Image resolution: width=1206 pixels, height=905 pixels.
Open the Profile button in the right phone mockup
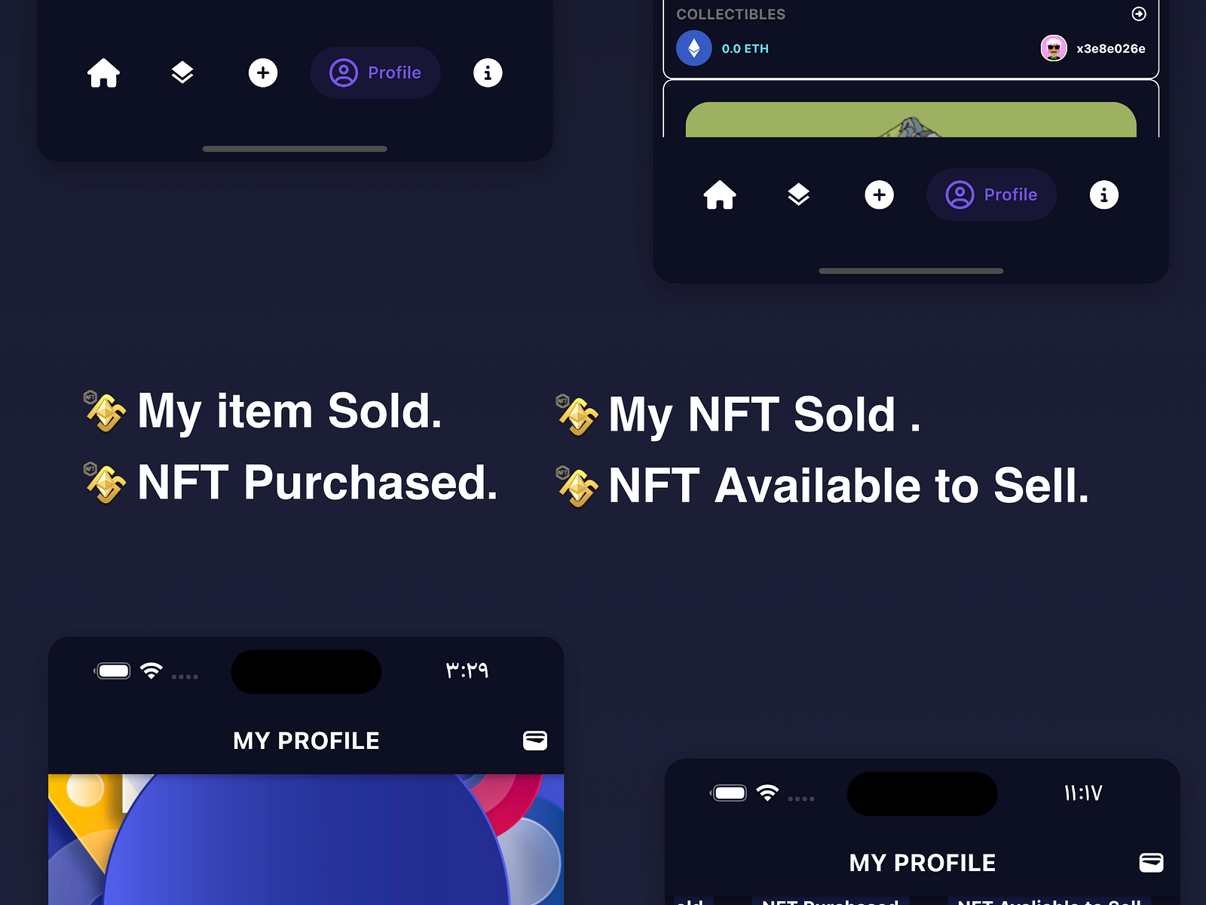tap(991, 195)
